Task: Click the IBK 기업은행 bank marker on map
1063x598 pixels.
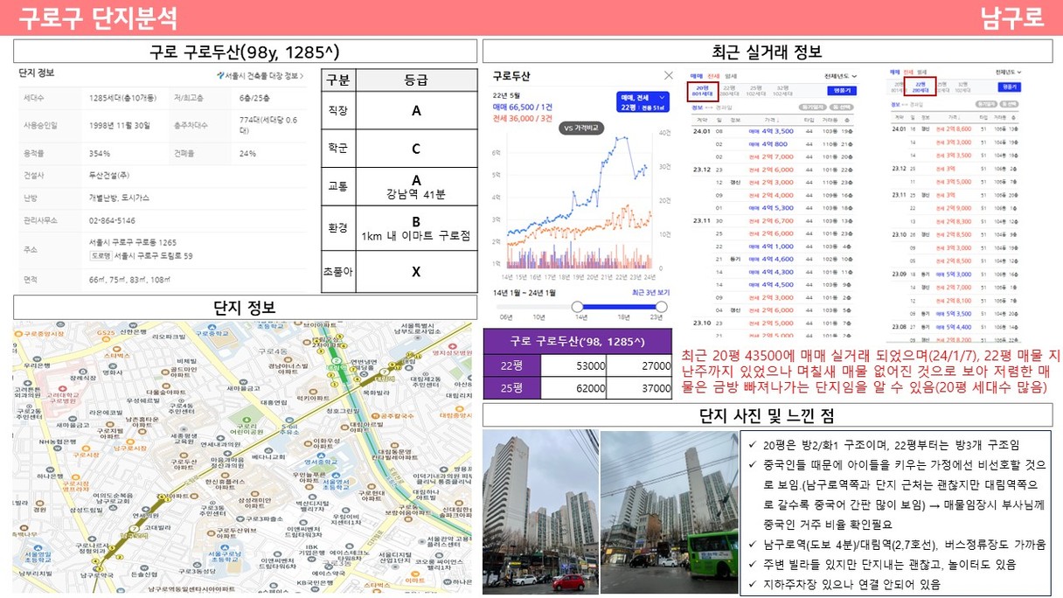Action: (312, 559)
